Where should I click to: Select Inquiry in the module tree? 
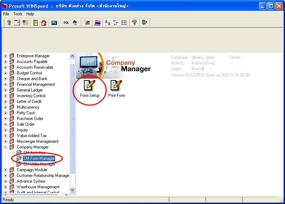coord(22,130)
